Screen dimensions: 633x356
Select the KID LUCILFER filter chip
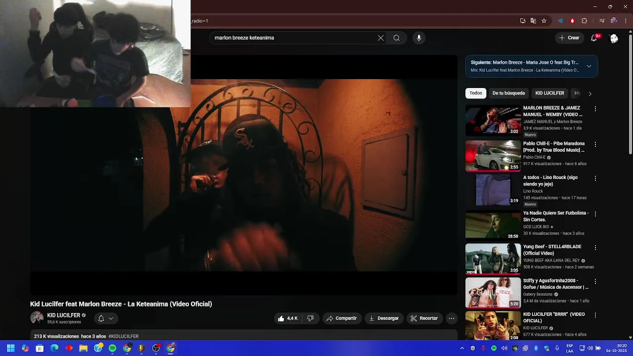coord(549,93)
